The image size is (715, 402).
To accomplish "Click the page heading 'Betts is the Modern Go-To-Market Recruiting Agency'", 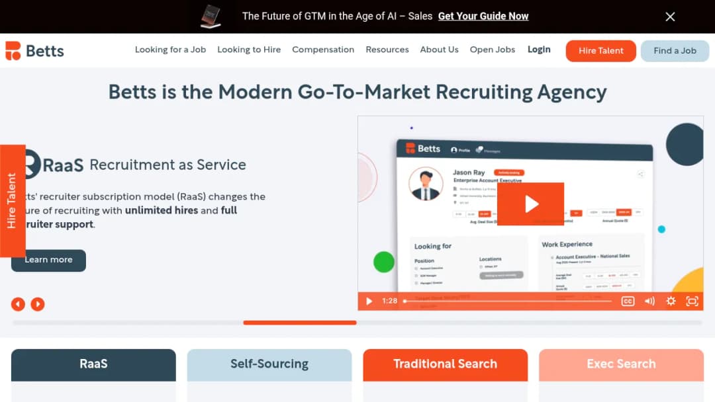I will [358, 93].
